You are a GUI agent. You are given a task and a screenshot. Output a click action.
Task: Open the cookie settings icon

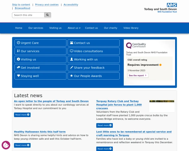tap(6, 145)
